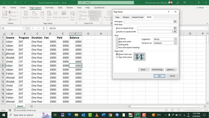Open the Print Area ribbon icon
The image size is (209, 118).
pyautogui.click(x=49, y=16)
